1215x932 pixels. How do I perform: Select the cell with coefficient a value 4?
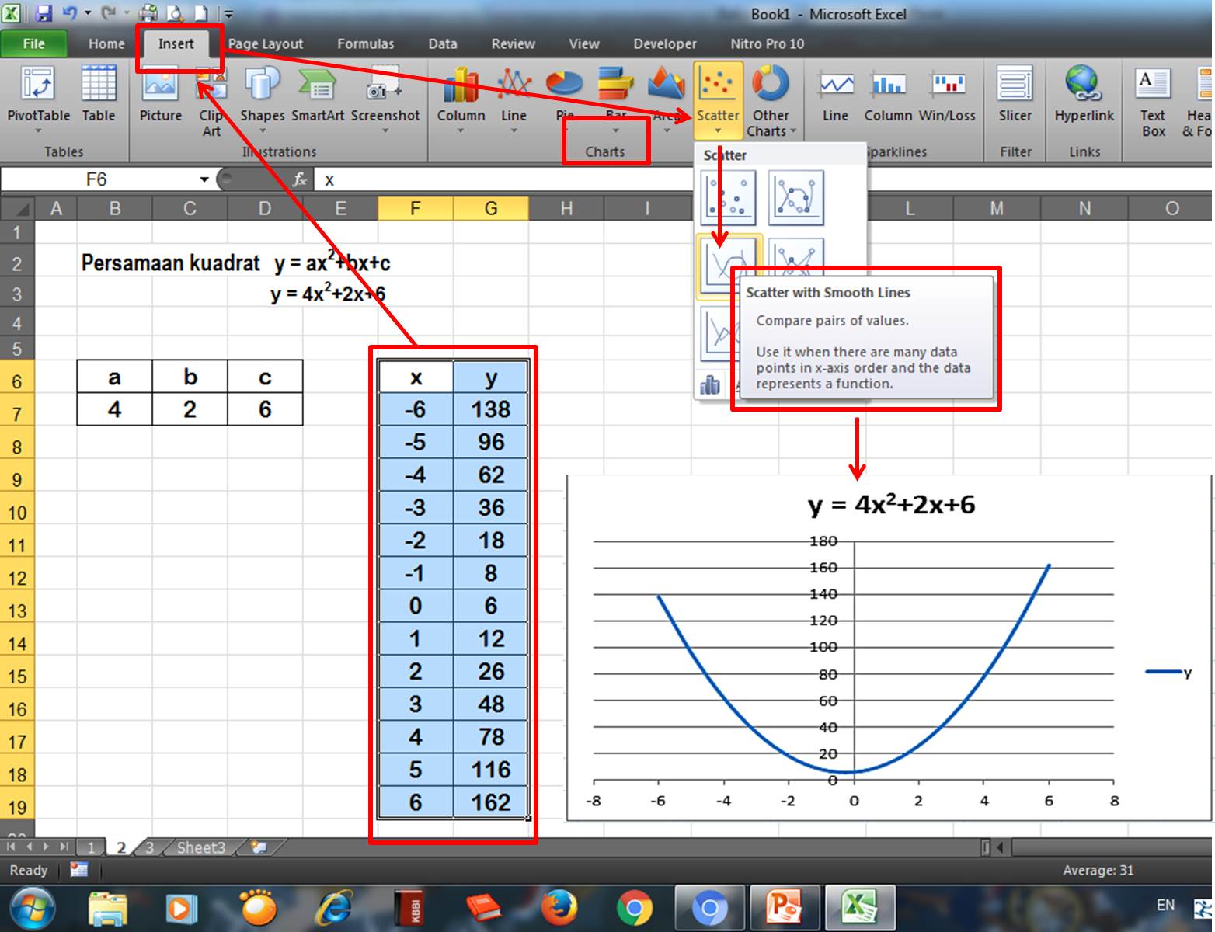coord(114,409)
